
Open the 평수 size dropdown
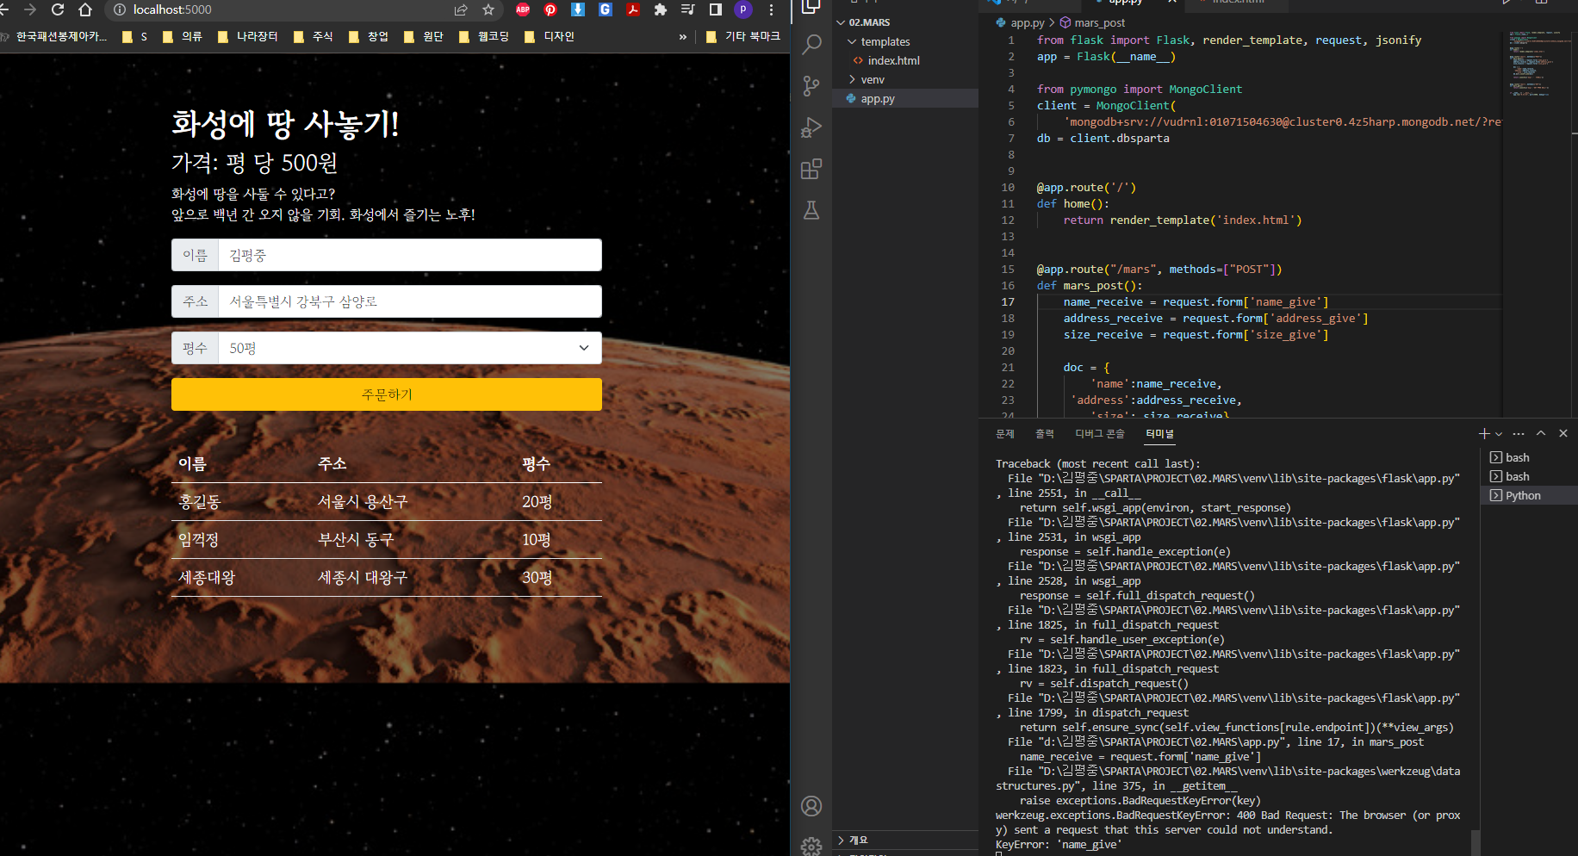tap(409, 348)
